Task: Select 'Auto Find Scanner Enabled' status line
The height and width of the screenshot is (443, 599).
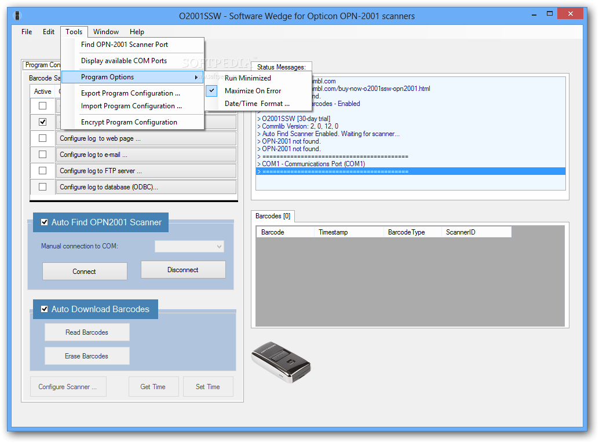Action: point(411,134)
